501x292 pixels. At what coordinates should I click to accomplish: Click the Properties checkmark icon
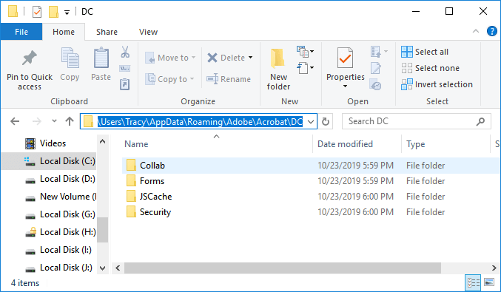pyautogui.click(x=345, y=58)
